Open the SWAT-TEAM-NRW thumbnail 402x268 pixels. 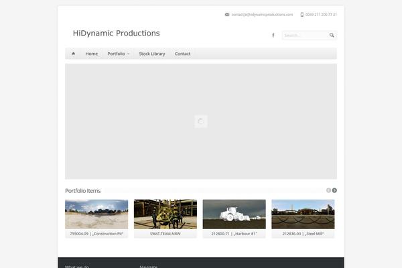click(165, 214)
